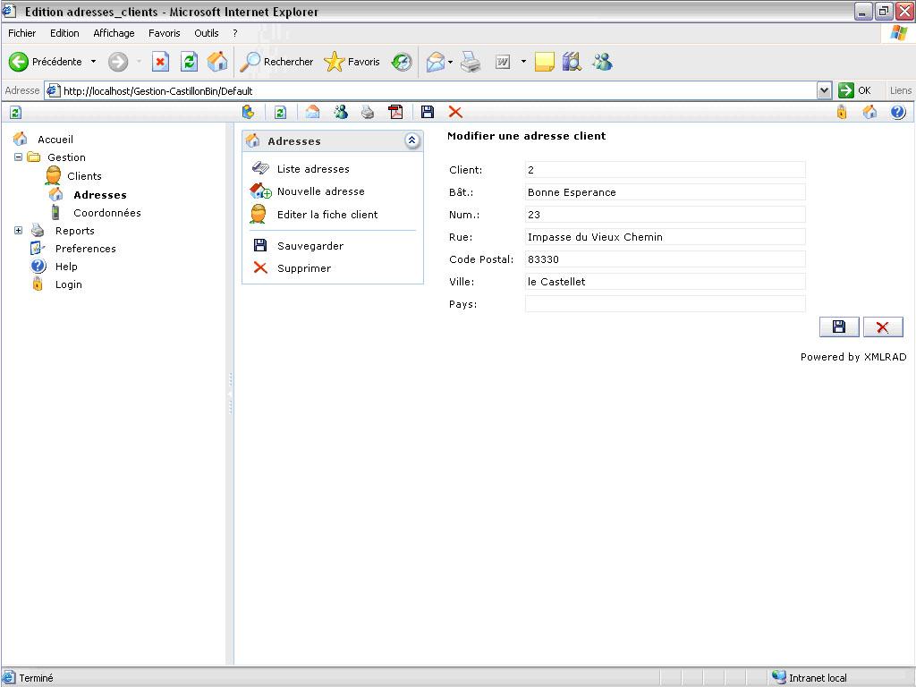
Task: Click the browser history clock icon
Action: (x=402, y=62)
